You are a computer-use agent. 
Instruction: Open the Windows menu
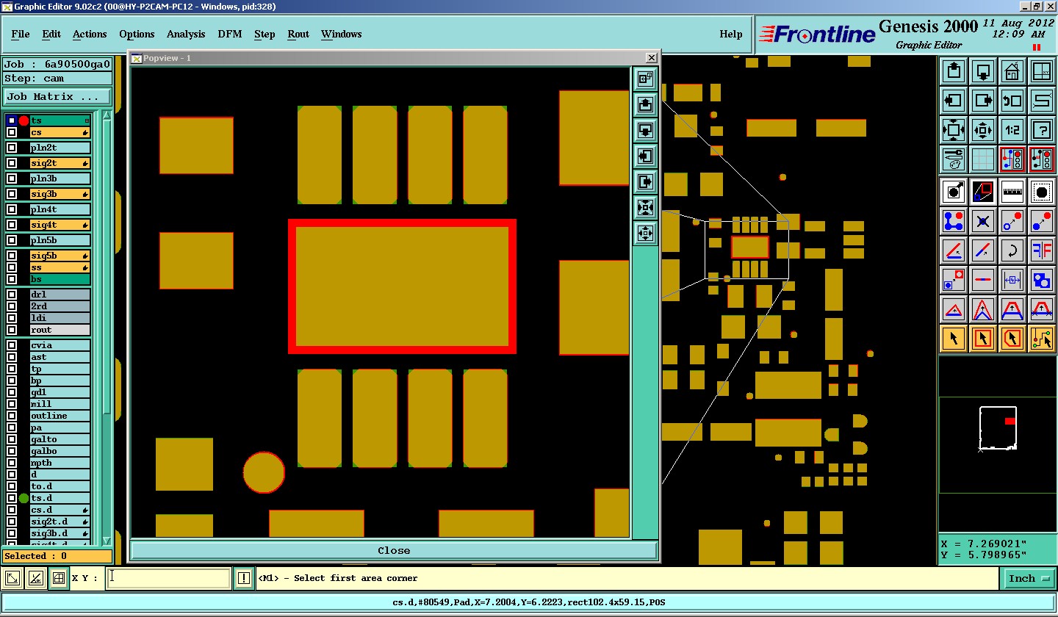341,34
